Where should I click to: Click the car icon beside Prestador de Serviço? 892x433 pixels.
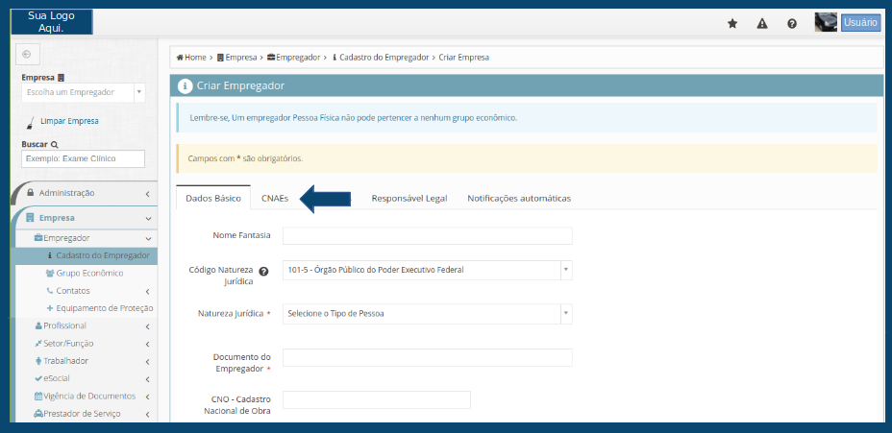coord(38,414)
